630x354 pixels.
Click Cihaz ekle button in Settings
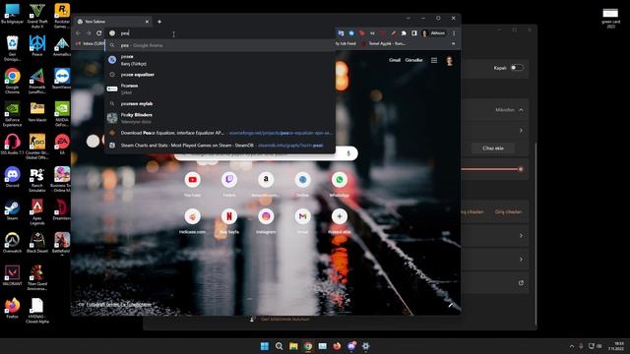click(x=493, y=148)
